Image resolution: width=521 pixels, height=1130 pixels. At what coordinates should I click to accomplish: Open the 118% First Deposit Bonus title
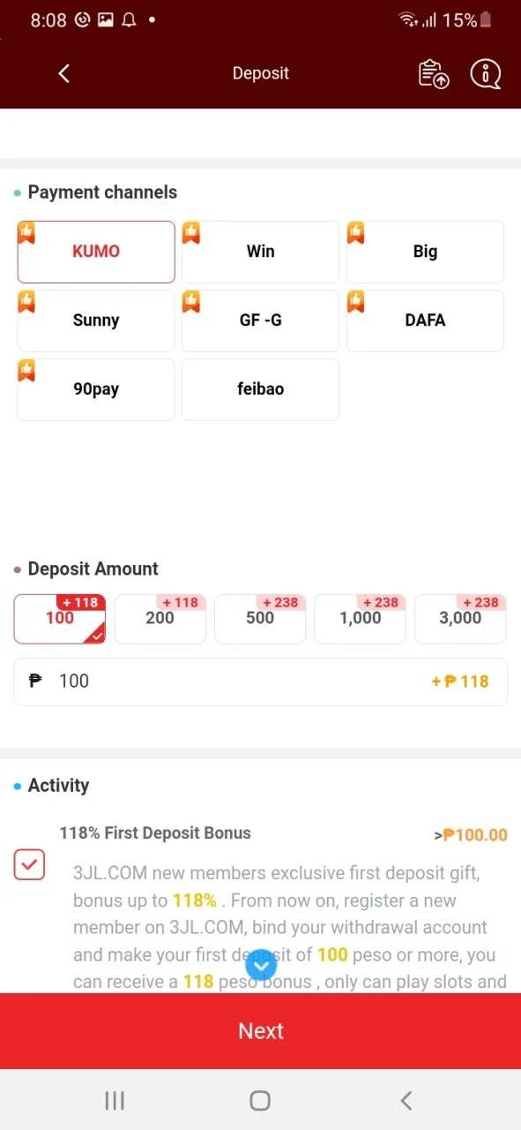(x=155, y=832)
